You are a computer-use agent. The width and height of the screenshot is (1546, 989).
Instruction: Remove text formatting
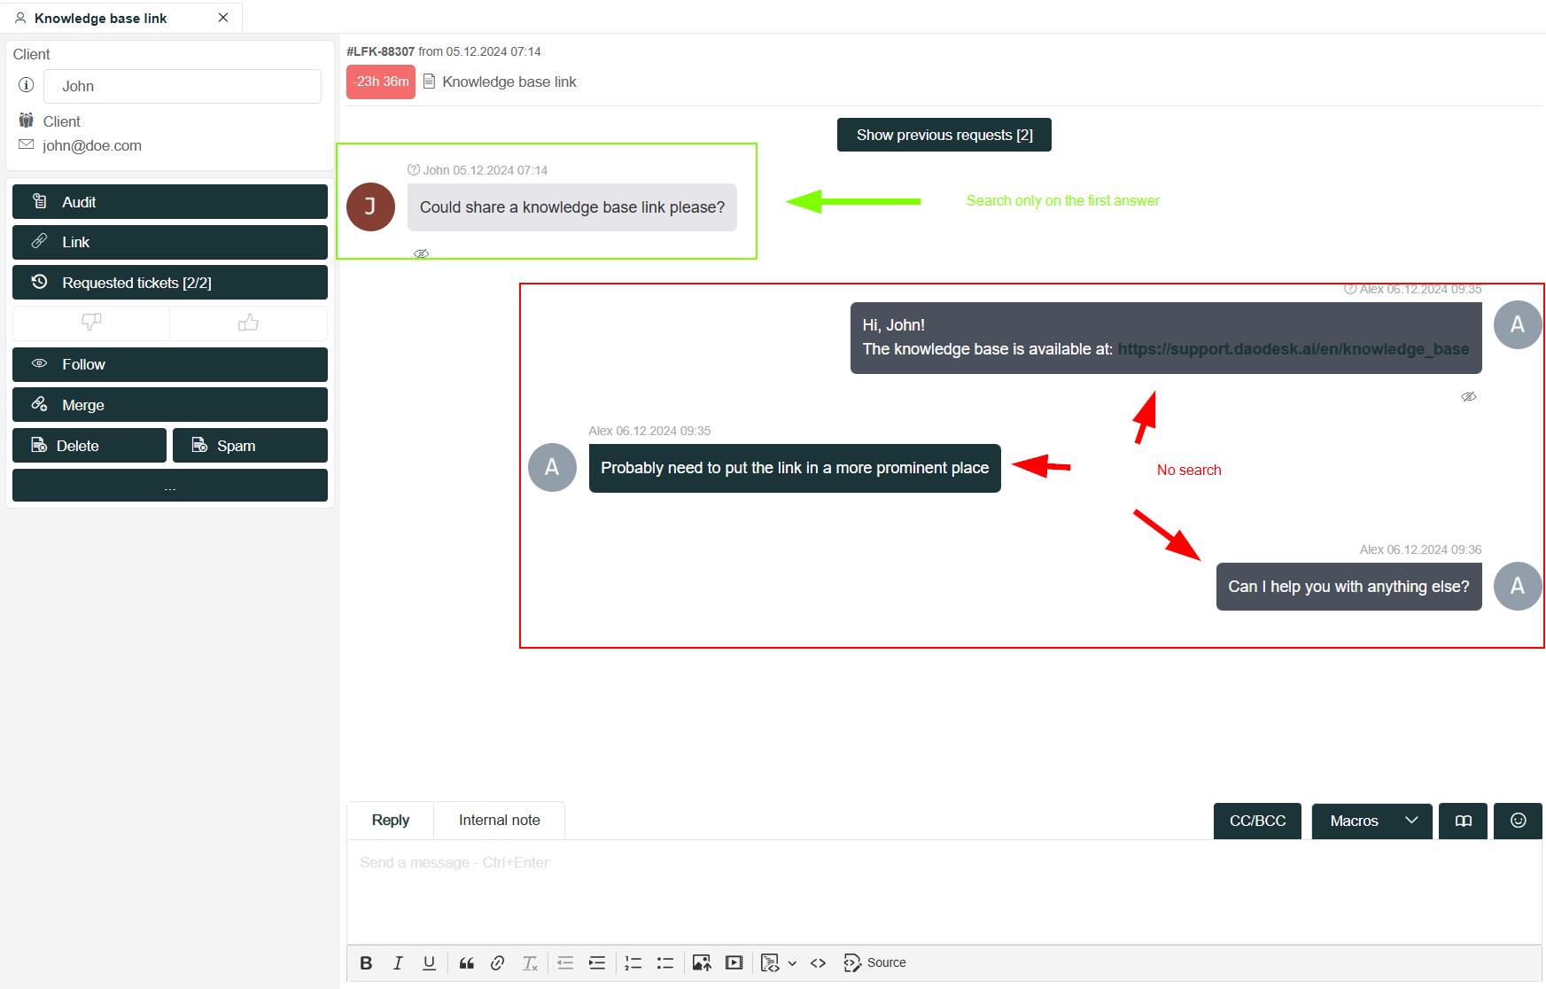coord(530,962)
